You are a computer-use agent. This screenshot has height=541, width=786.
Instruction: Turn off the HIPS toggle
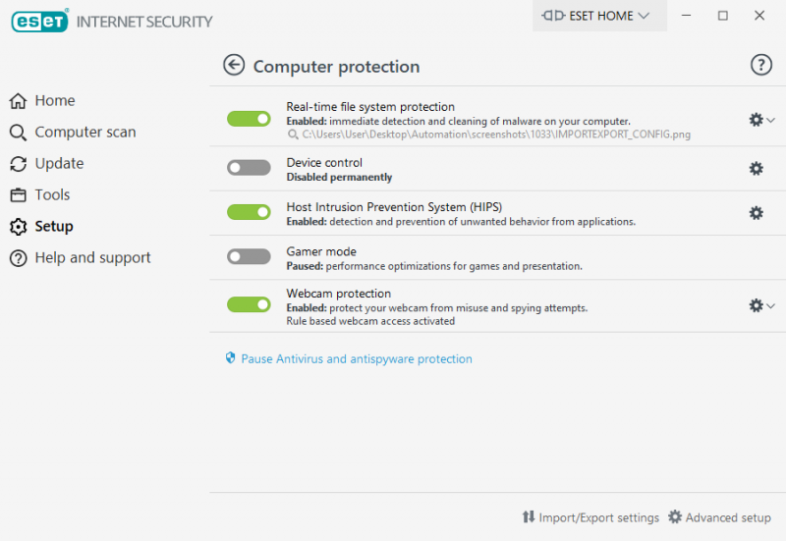coord(249,212)
